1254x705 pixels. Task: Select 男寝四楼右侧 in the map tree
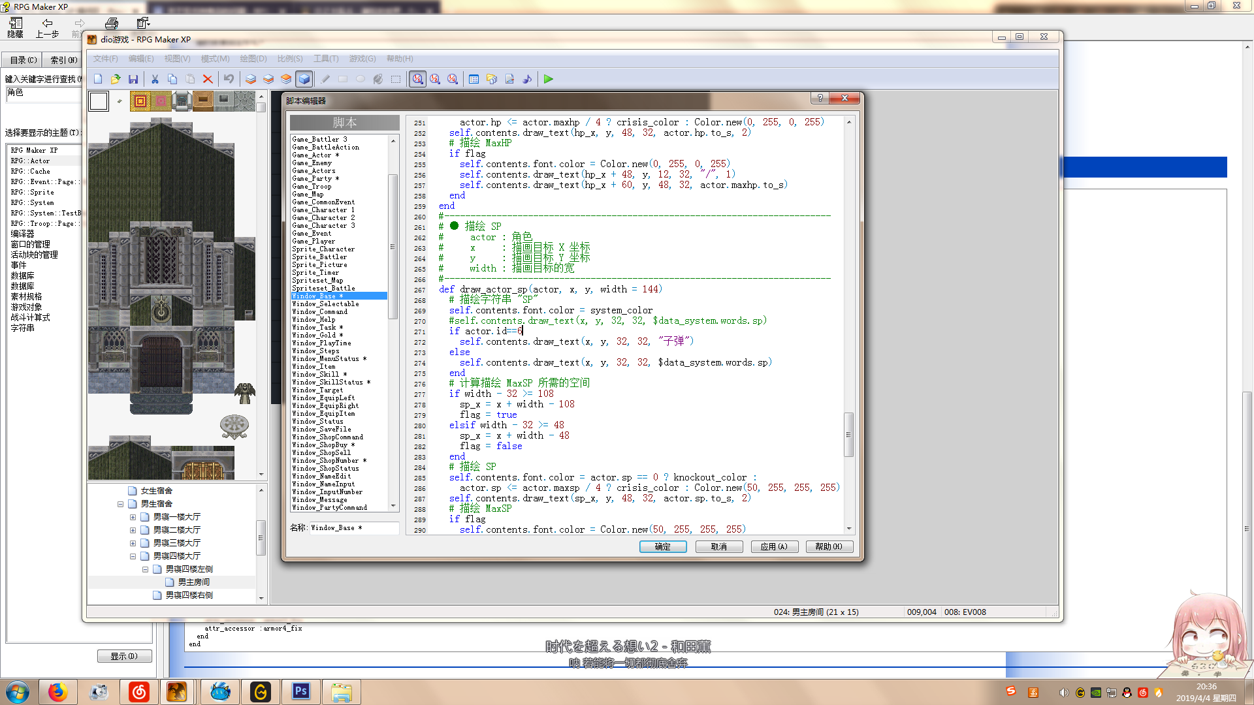189,595
